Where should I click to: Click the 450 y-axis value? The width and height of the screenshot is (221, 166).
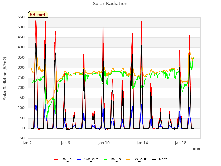21,37
